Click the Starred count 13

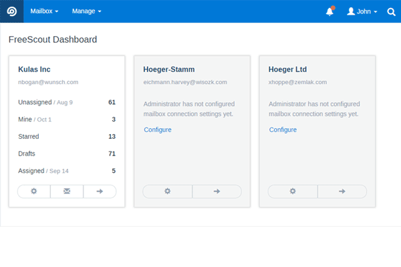(112, 136)
